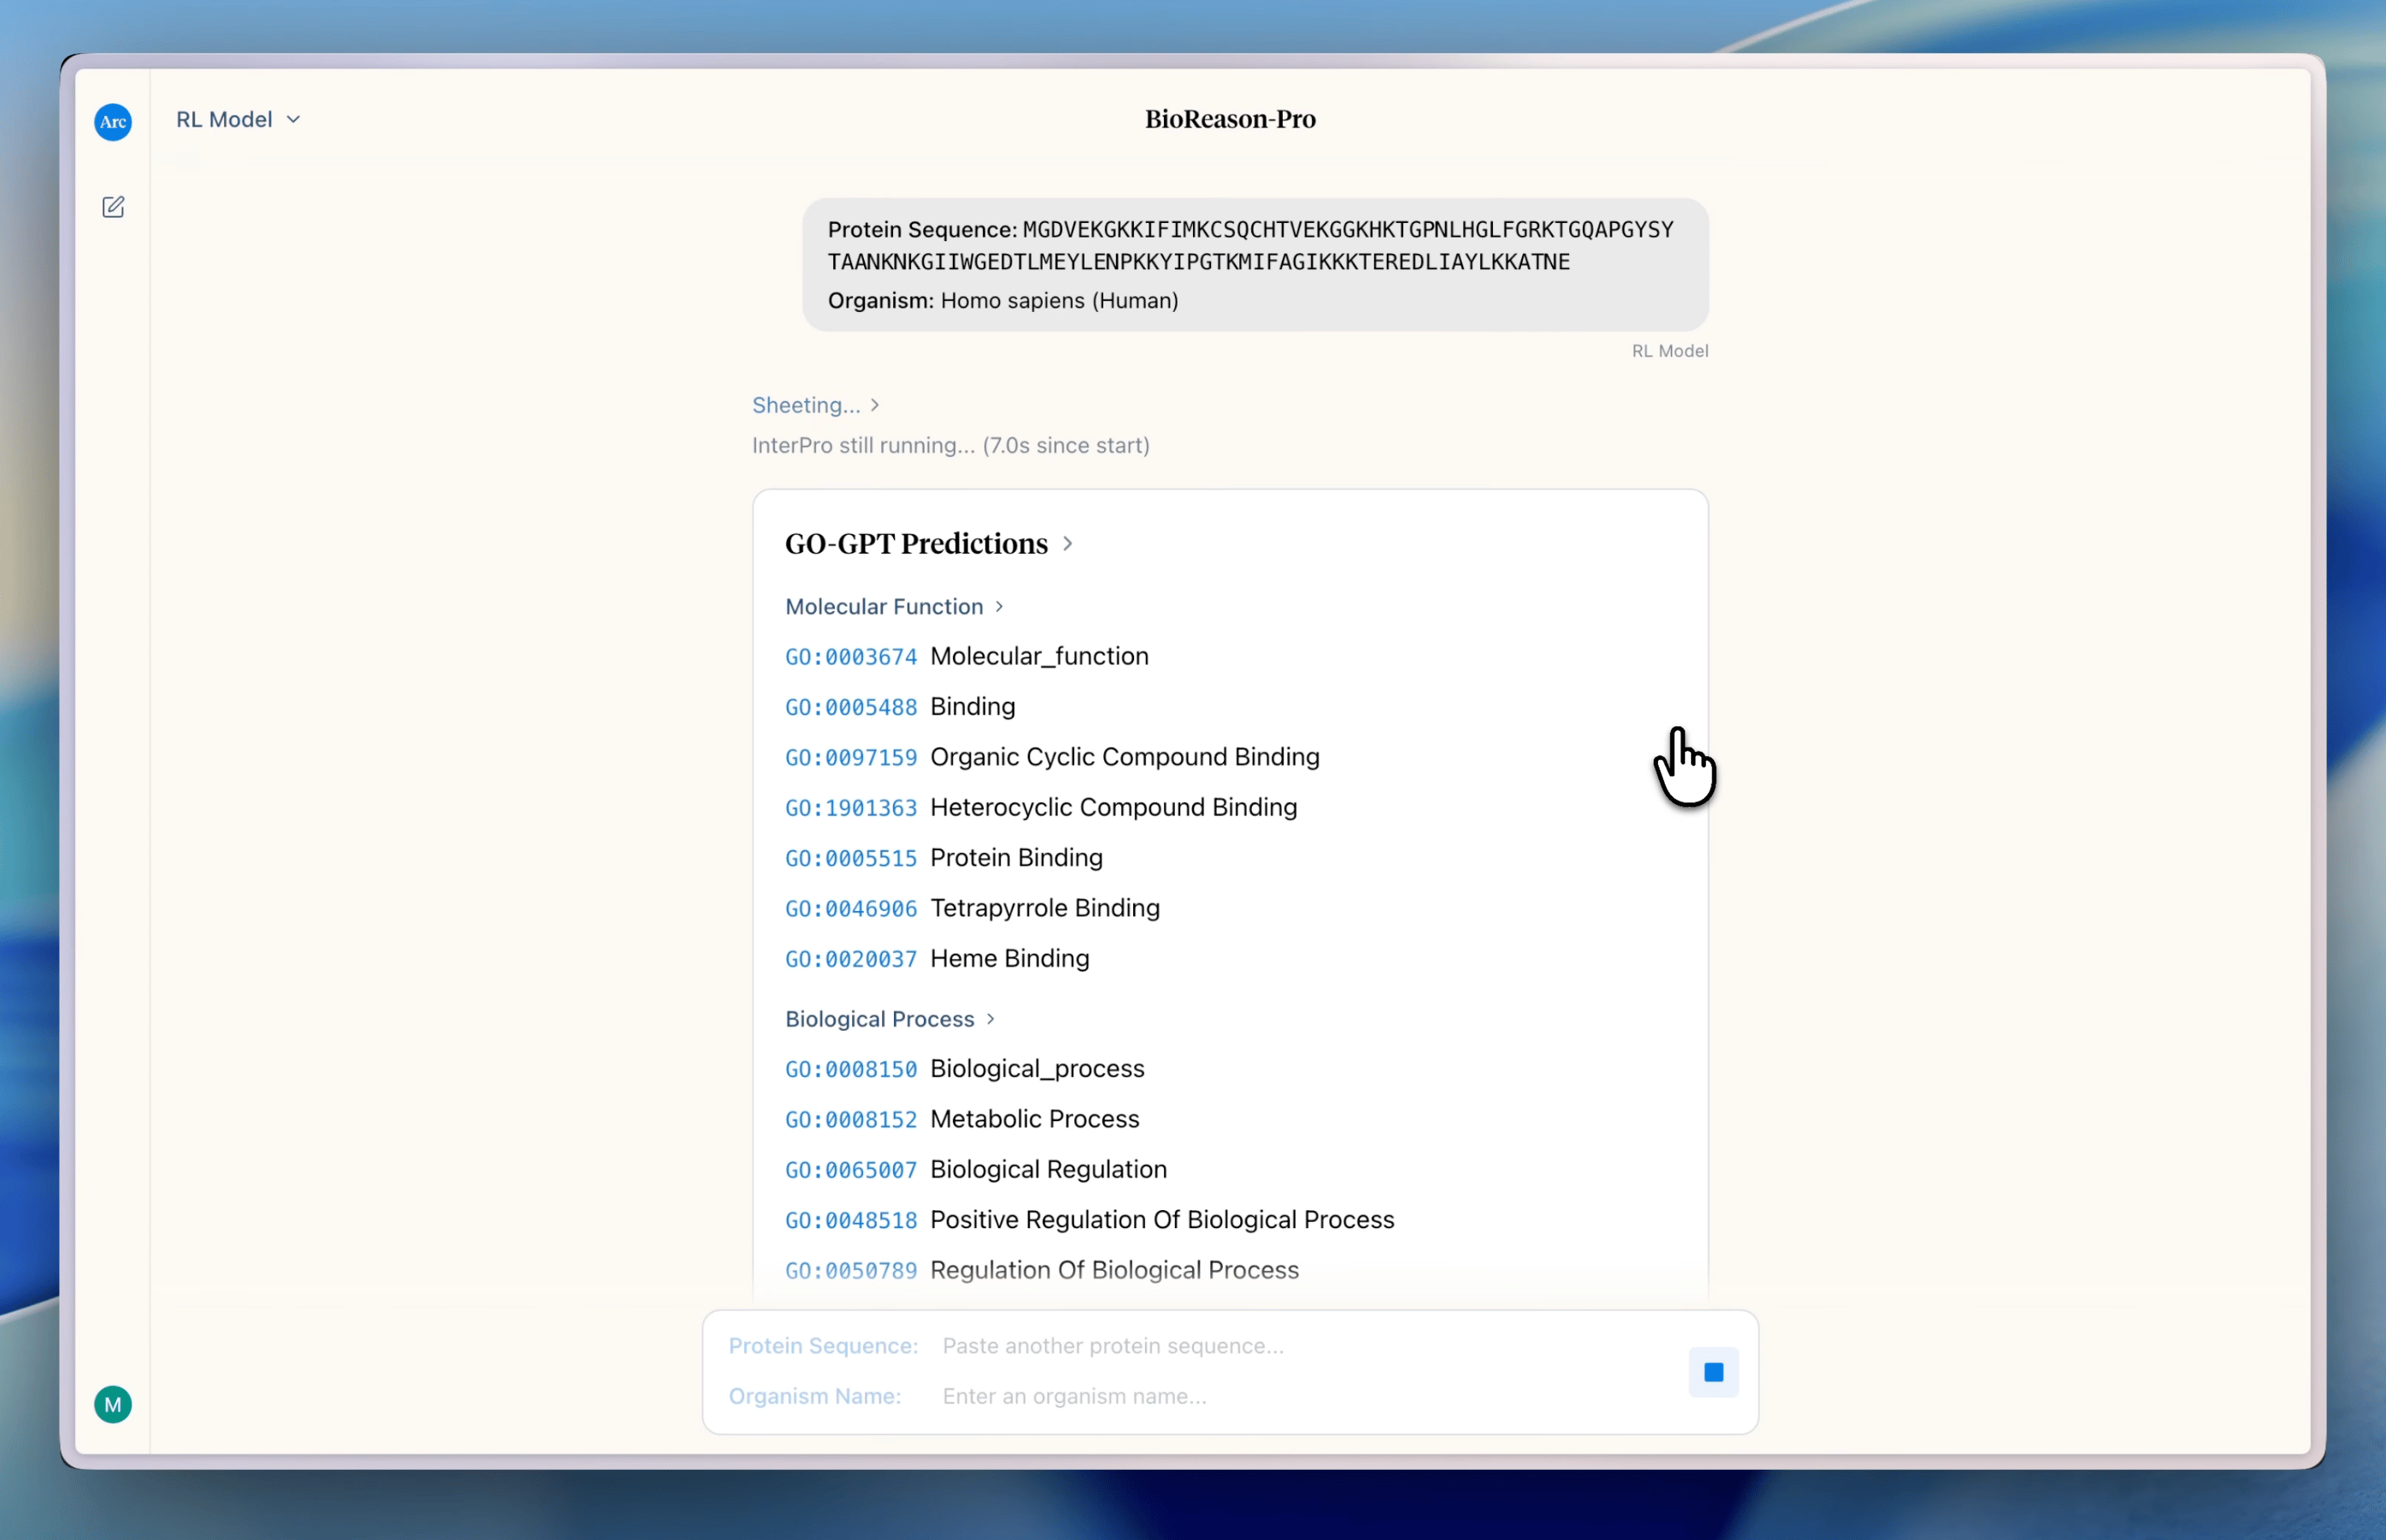Focus the Protein Sequence input field
Image resolution: width=2386 pixels, height=1540 pixels.
[x=1300, y=1345]
